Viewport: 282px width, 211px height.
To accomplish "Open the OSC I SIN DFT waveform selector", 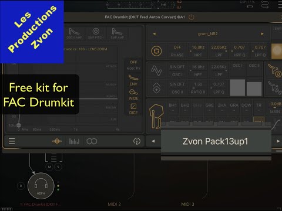I will (177, 70).
